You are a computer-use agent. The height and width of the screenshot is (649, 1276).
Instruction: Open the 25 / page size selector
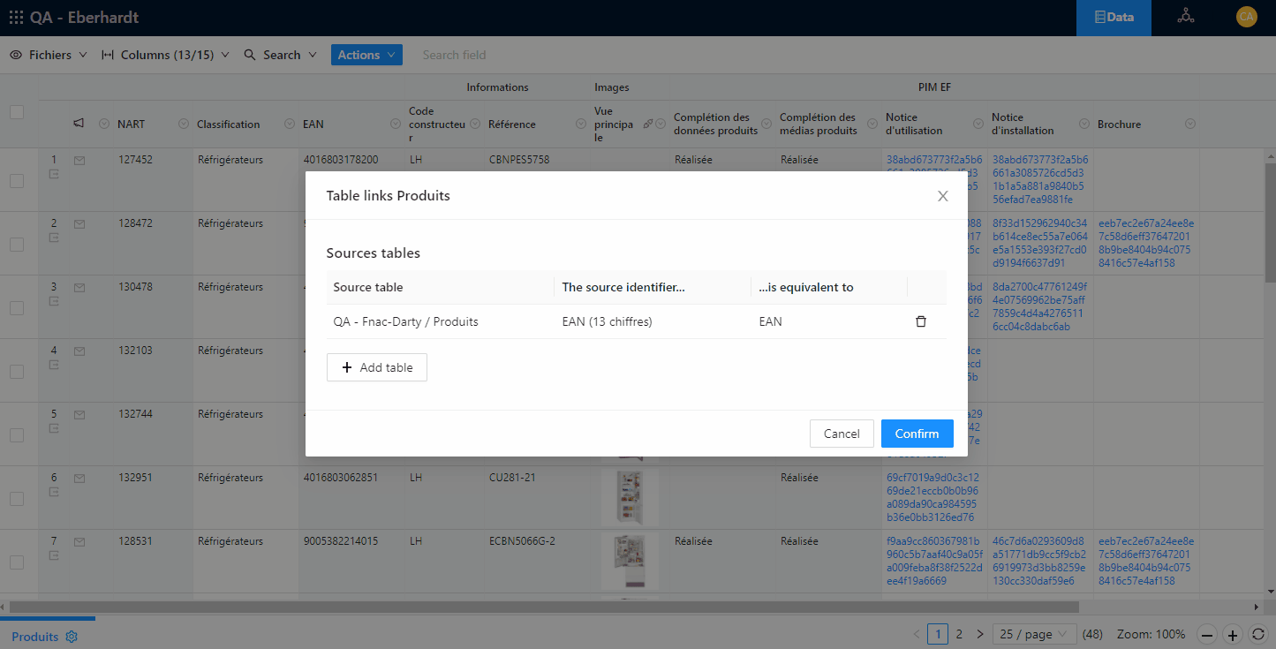point(1034,634)
